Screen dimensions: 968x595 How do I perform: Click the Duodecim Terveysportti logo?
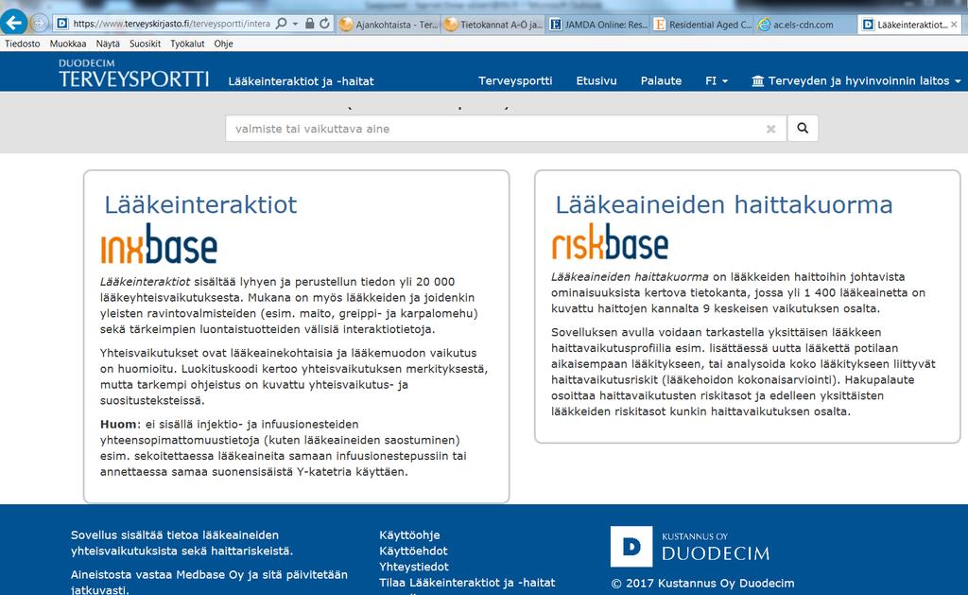[x=134, y=74]
